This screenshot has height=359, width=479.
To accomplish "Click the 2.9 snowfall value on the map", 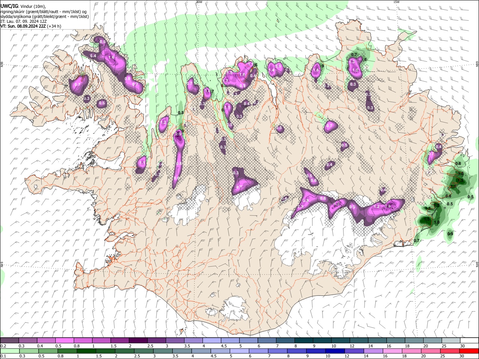I will 178,134.
